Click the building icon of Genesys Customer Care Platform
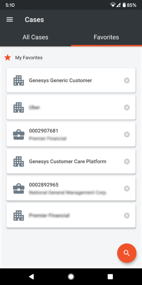The width and height of the screenshot is (142, 285). (x=19, y=161)
